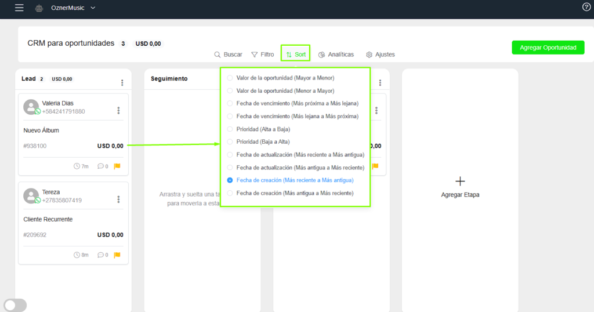Expand the OznerMusic account dropdown
The width and height of the screenshot is (594, 312).
click(x=93, y=8)
